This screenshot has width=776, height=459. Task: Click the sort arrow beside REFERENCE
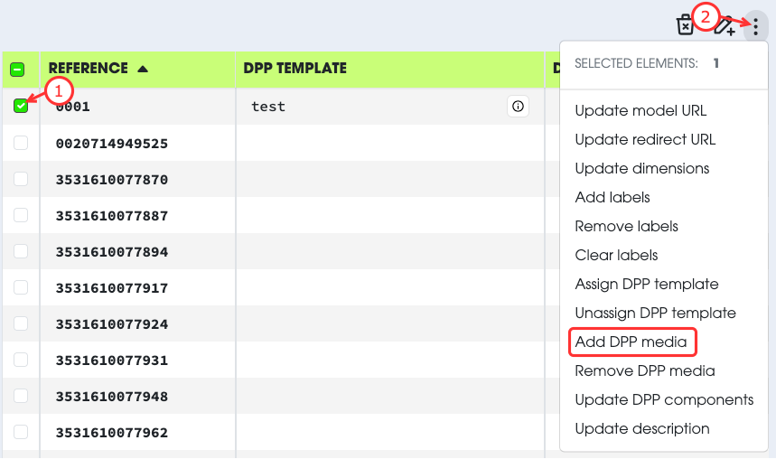click(143, 69)
